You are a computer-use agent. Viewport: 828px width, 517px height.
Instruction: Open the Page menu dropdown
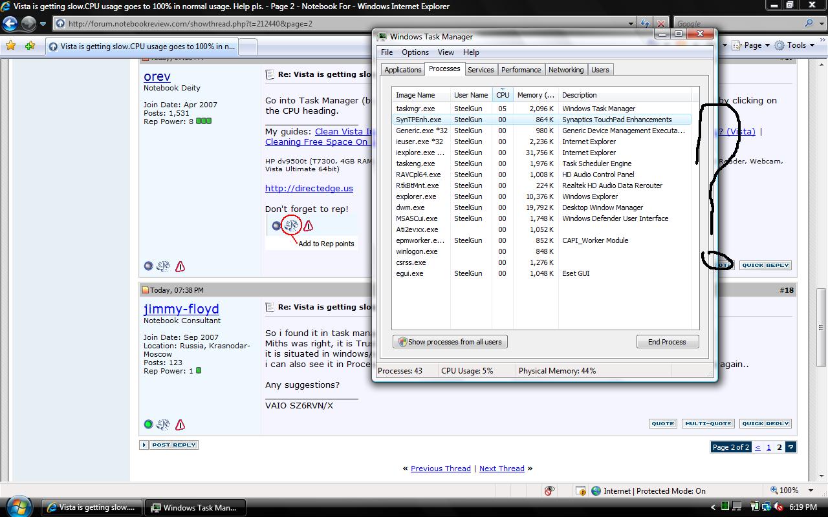[767, 45]
